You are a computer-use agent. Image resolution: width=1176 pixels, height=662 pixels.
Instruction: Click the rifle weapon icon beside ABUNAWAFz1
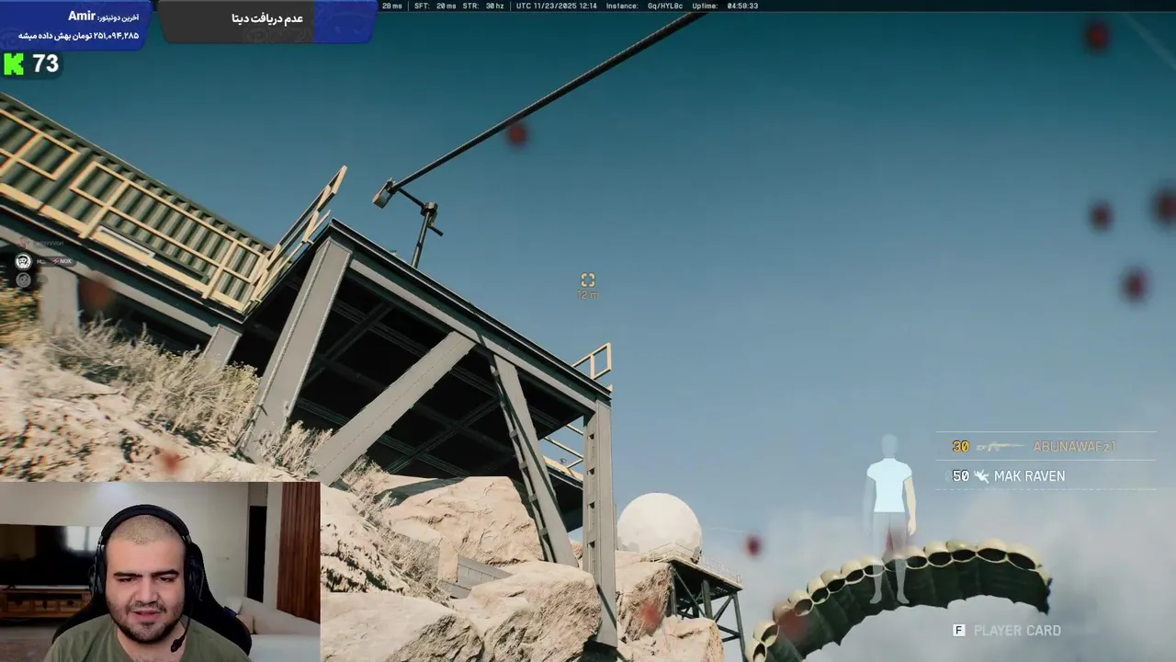point(1000,447)
